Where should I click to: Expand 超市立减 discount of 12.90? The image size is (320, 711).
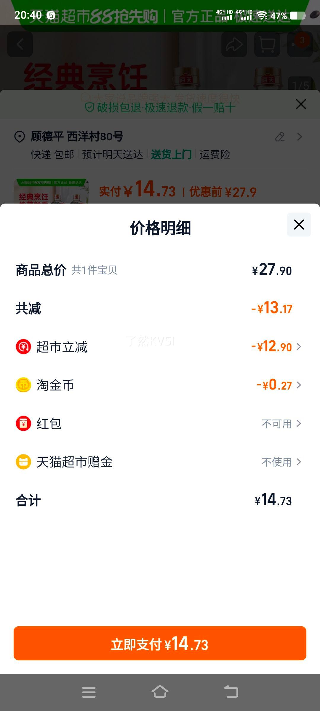276,347
